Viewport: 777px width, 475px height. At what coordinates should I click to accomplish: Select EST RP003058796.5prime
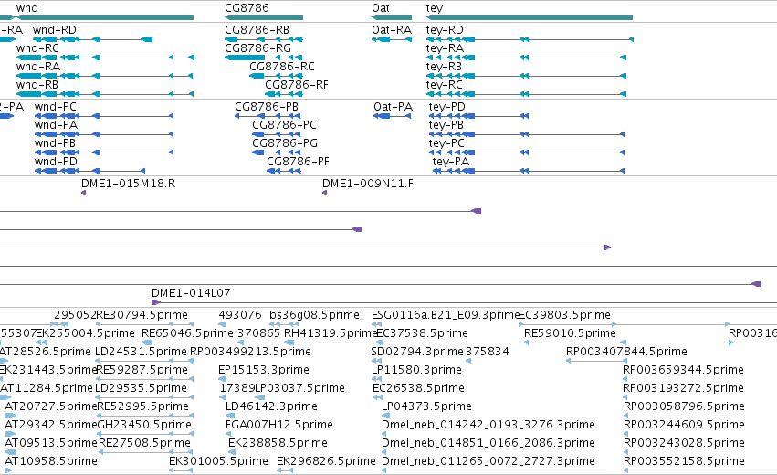coord(684,406)
